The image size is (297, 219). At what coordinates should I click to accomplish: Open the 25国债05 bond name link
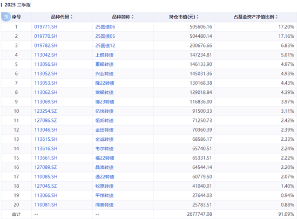(x=105, y=36)
